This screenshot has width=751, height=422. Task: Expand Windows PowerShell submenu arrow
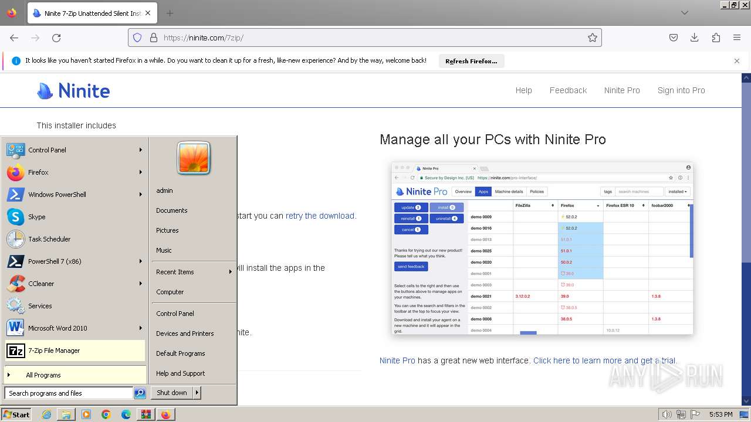click(141, 195)
